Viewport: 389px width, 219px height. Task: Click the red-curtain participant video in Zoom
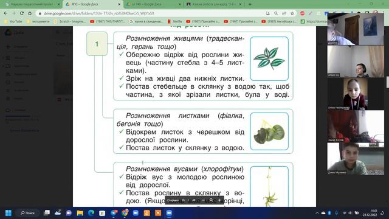(x=356, y=126)
